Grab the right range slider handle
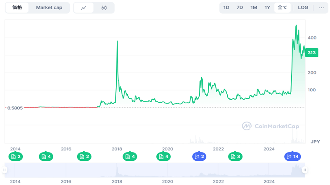330x185 pixels. point(304,170)
